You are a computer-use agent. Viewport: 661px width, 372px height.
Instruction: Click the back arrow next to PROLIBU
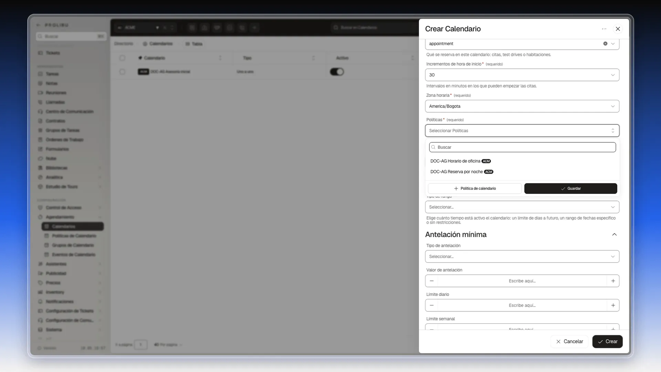[39, 25]
